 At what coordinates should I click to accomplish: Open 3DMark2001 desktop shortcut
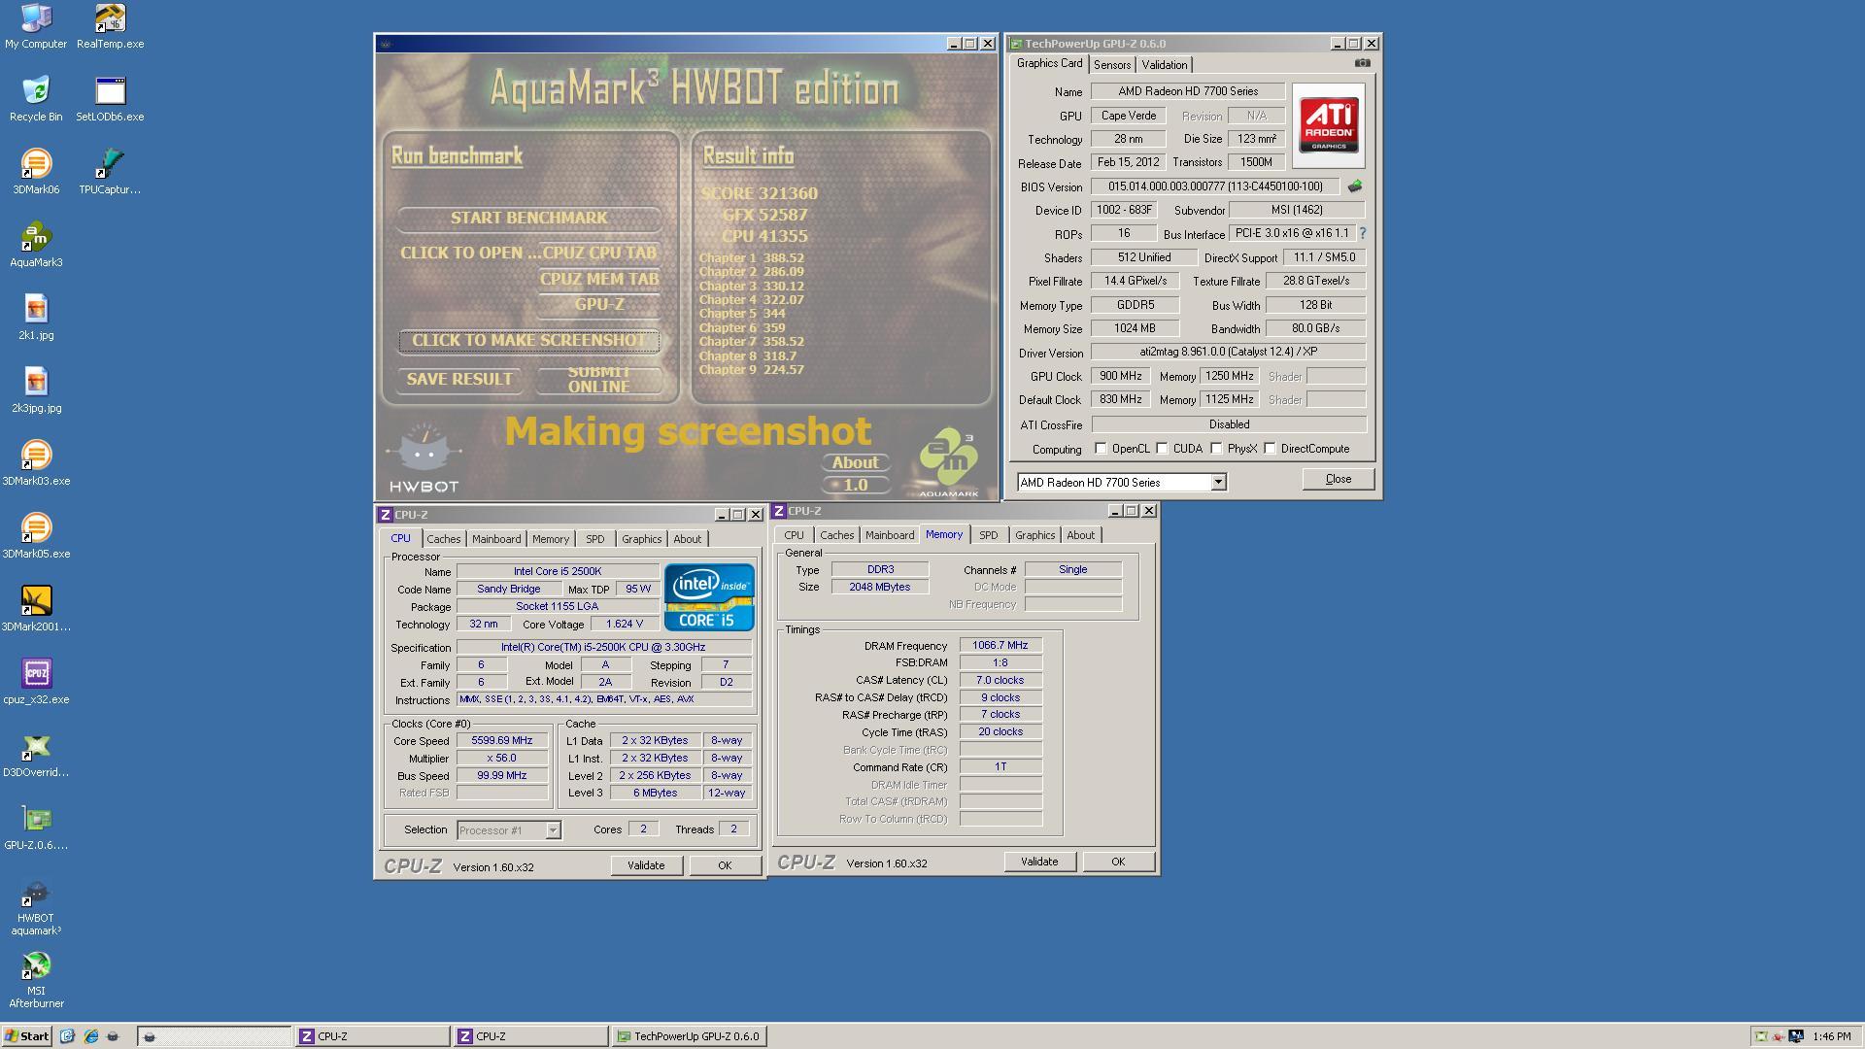pos(36,609)
